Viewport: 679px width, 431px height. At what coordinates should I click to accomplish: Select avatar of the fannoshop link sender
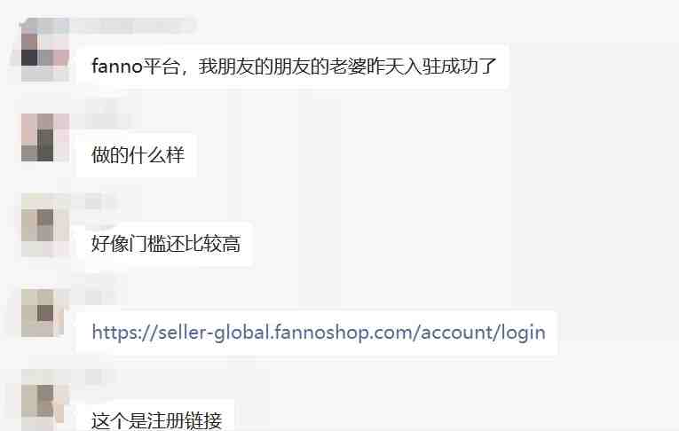[45, 313]
